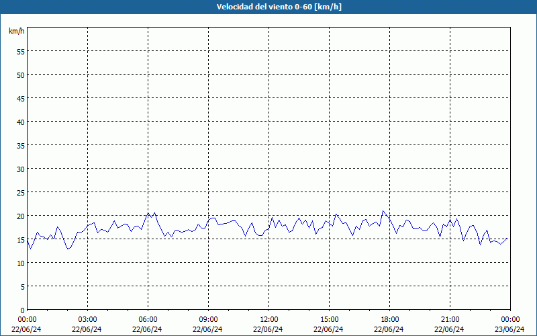The height and width of the screenshot is (336, 537).
Task: Select the 25 y-axis tick label
Action: (x=20, y=192)
